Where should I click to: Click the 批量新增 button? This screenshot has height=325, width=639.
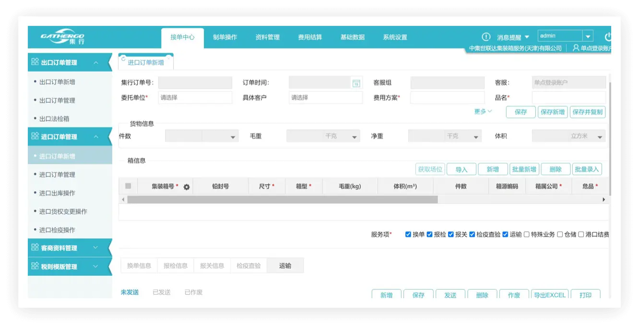[524, 169]
